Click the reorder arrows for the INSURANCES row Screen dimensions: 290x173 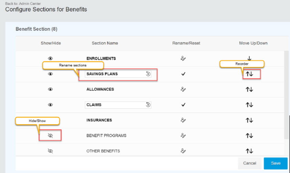[x=249, y=120]
